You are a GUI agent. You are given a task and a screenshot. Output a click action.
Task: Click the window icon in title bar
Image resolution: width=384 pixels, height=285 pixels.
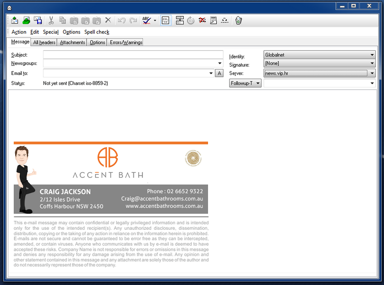[x=9, y=8]
